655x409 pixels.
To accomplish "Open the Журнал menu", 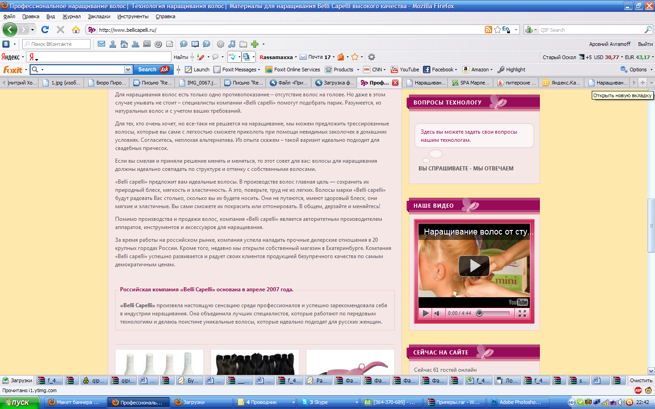I will (71, 16).
